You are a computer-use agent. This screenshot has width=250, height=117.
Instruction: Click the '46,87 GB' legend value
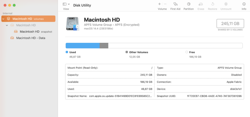coord(75,57)
